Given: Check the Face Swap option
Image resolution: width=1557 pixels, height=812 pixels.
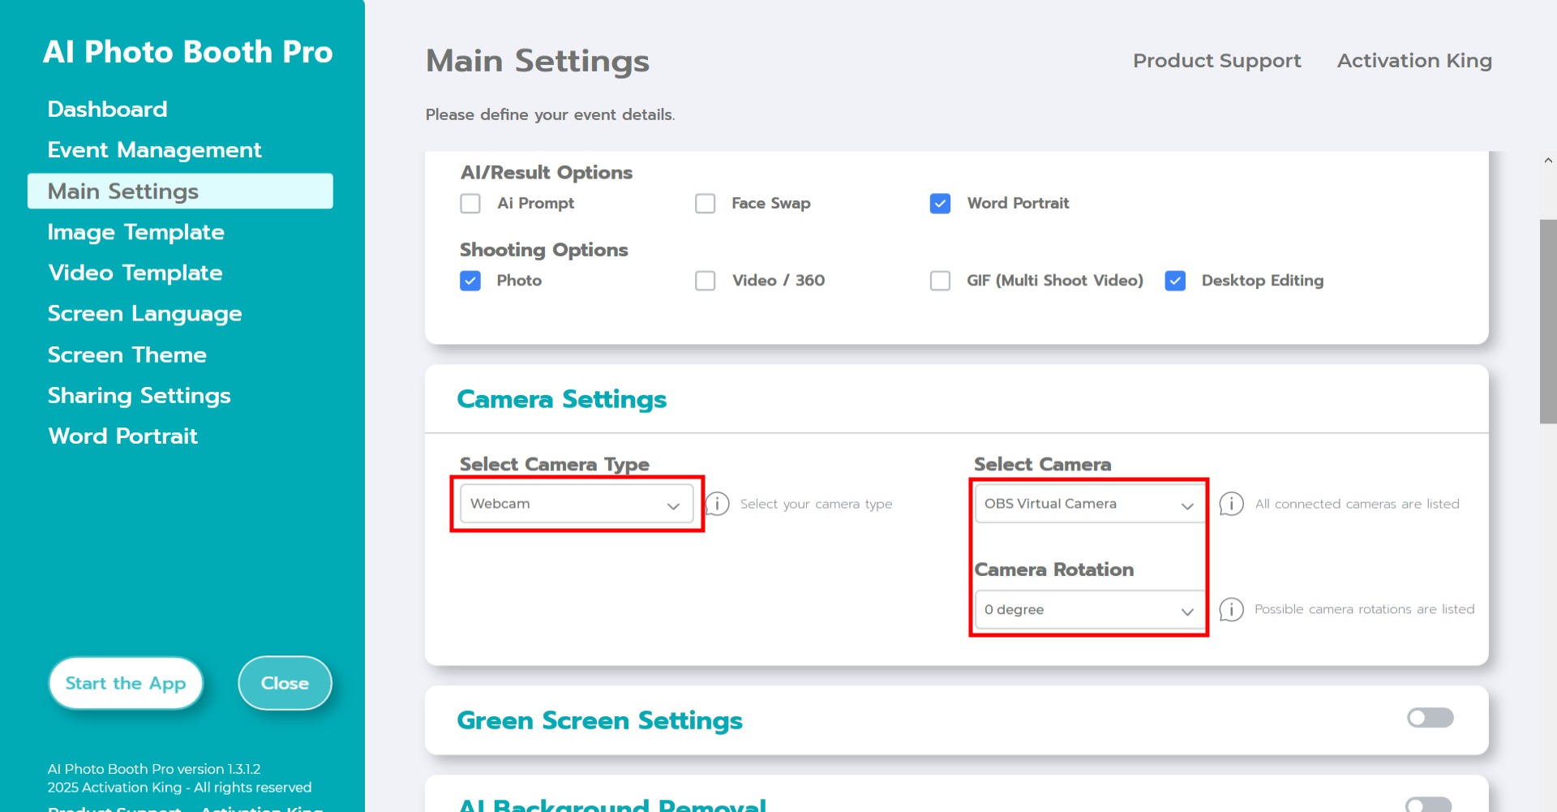Looking at the screenshot, I should pos(706,204).
